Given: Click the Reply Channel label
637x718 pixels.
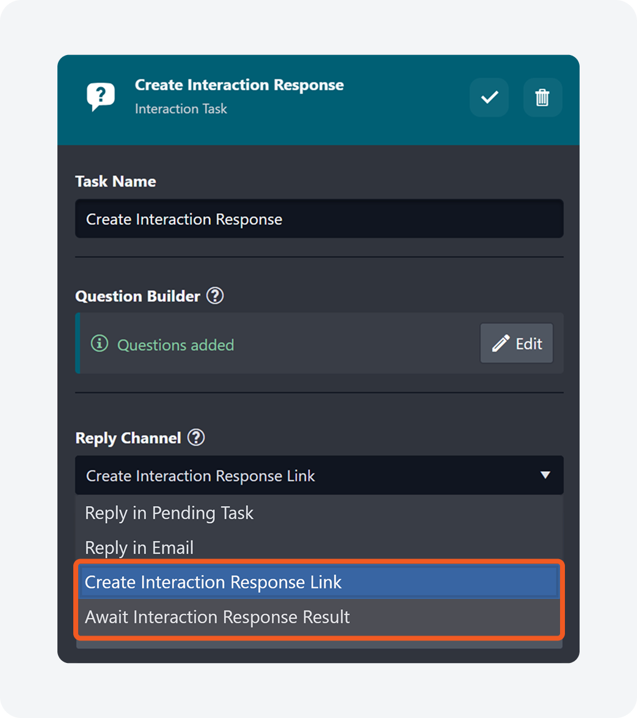Looking at the screenshot, I should point(128,439).
